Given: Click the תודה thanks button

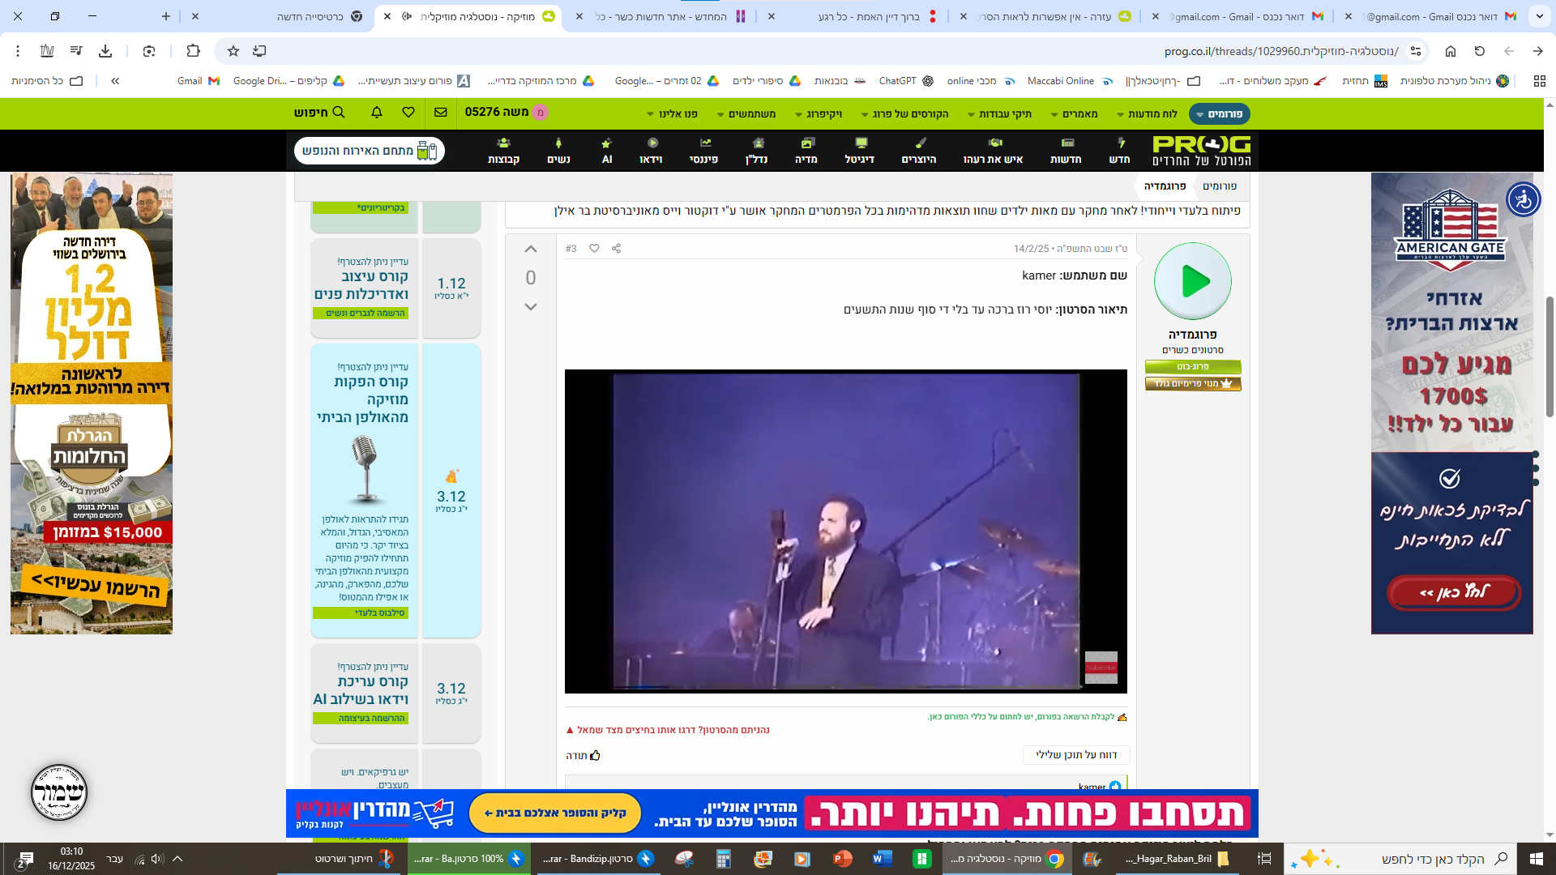Looking at the screenshot, I should [x=583, y=756].
